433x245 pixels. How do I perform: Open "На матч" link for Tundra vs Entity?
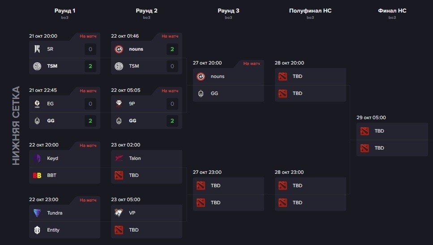click(88, 200)
